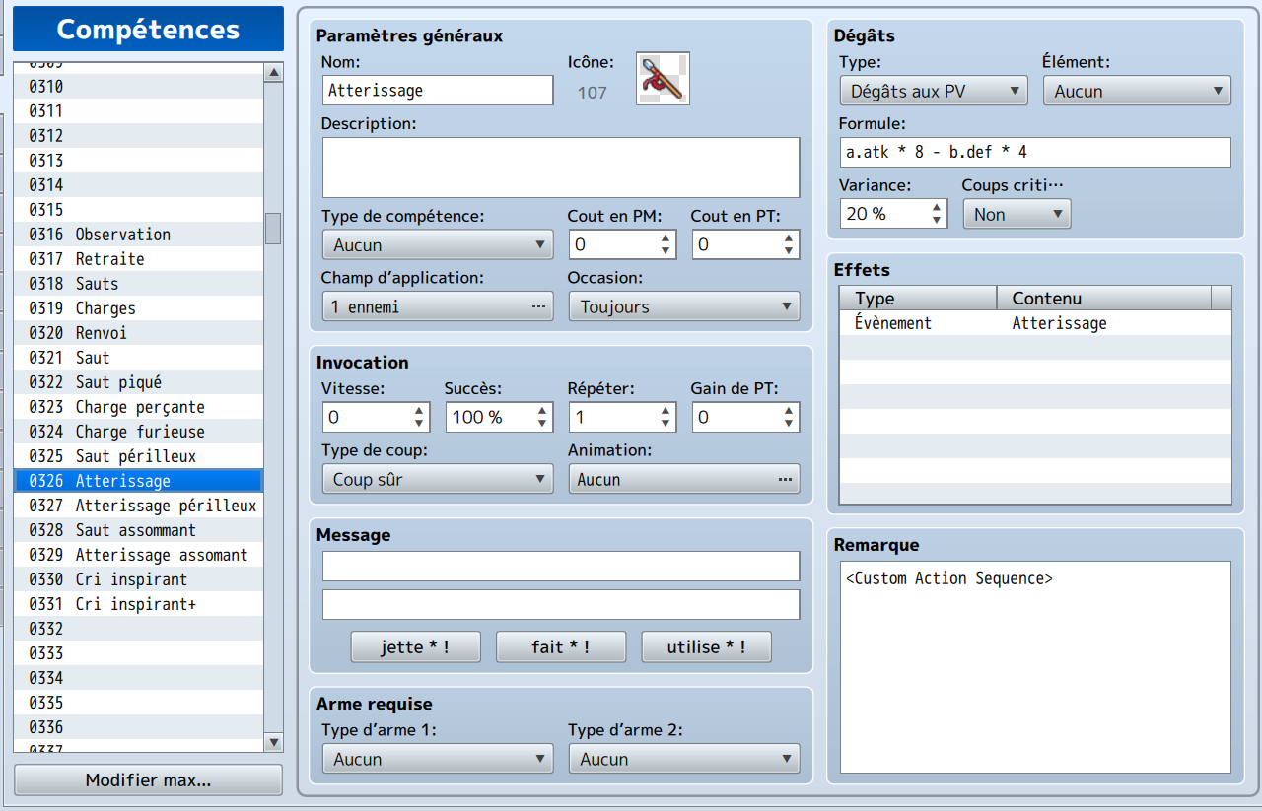This screenshot has height=811, width=1262.
Task: Open the Type de coup dropdown
Action: (438, 479)
